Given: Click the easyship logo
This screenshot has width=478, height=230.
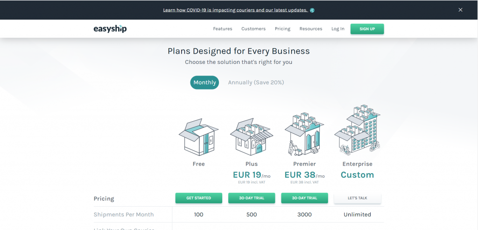Looking at the screenshot, I should 110,29.
